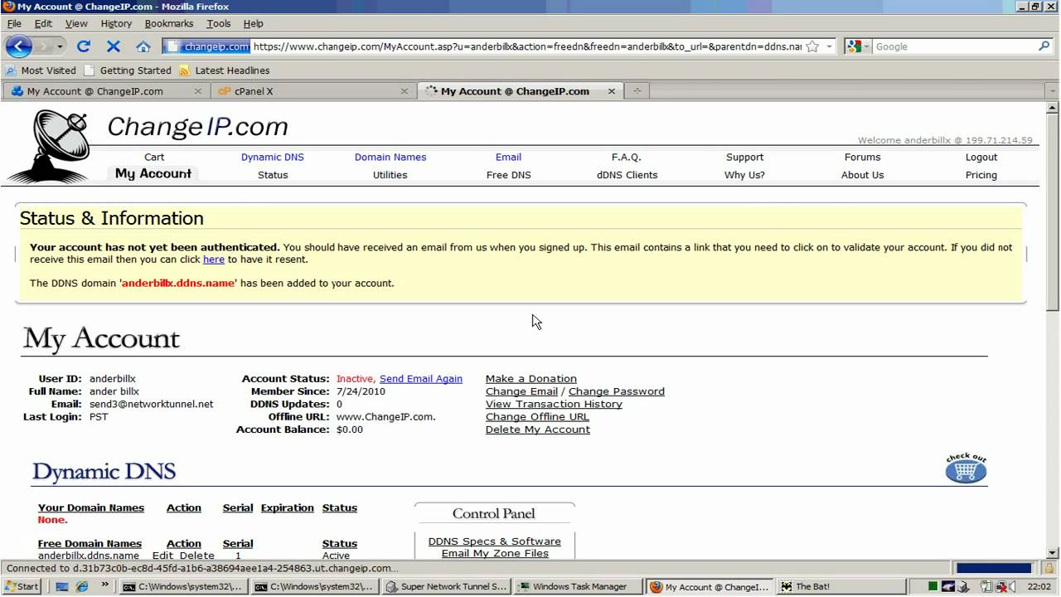This screenshot has width=1061, height=597.
Task: Open DDNS Specs & Software link
Action: 495,541
